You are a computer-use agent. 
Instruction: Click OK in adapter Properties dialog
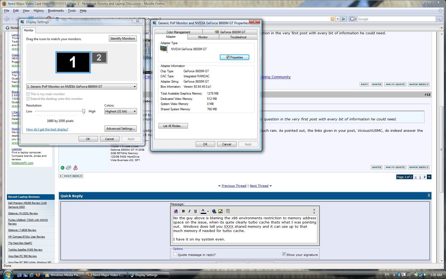(205, 144)
